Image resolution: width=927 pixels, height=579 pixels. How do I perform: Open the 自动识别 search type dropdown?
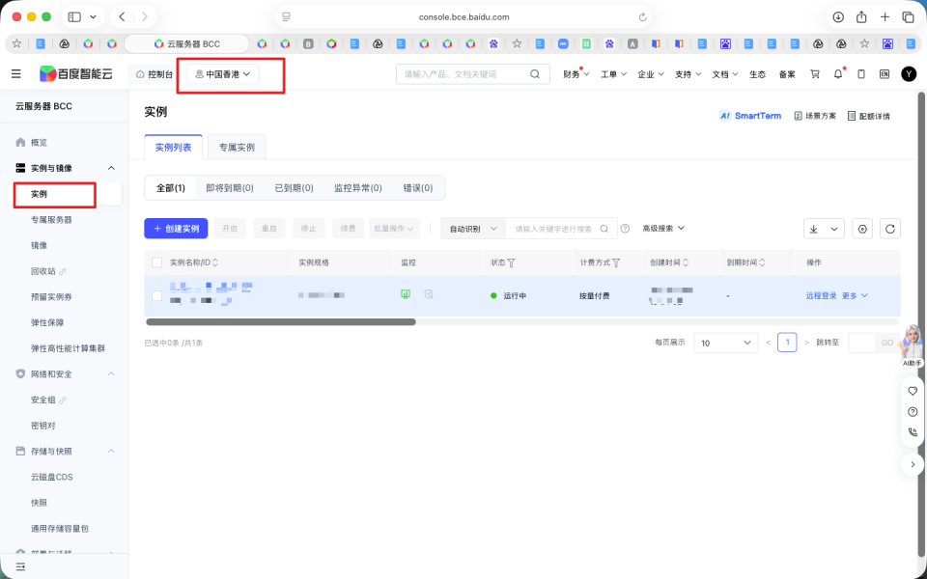473,229
